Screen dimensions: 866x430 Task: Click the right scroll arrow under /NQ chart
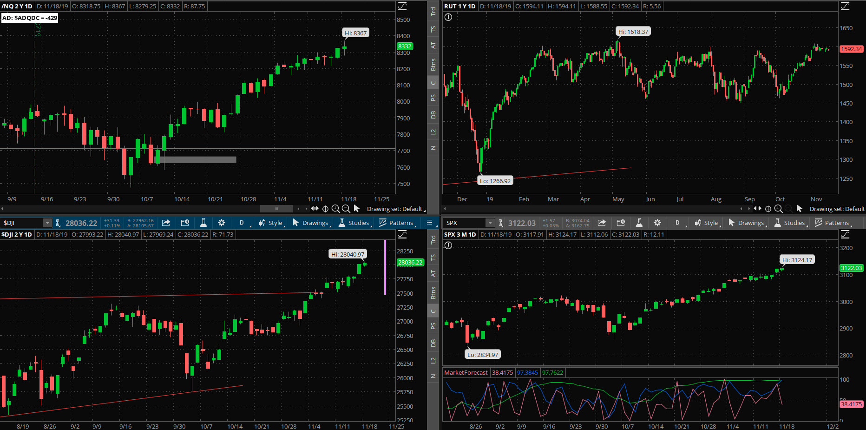click(306, 209)
